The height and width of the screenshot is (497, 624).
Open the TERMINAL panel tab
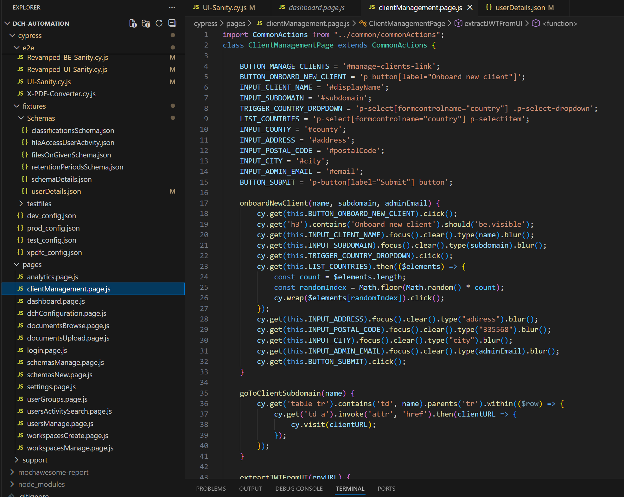pos(350,488)
